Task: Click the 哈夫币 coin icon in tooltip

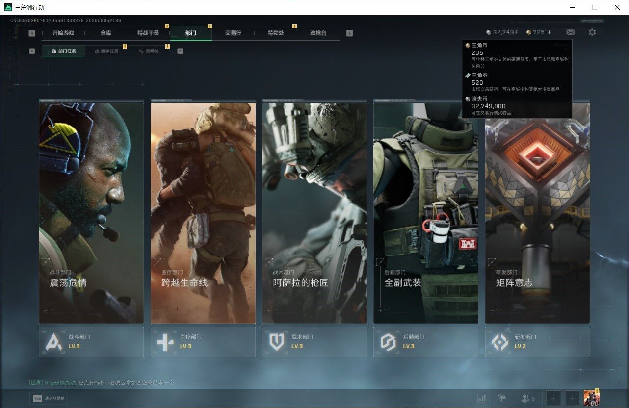Action: pos(468,99)
